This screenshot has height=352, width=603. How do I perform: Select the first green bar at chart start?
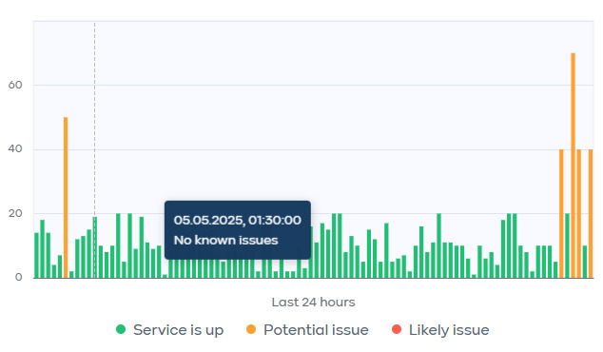tap(36, 255)
